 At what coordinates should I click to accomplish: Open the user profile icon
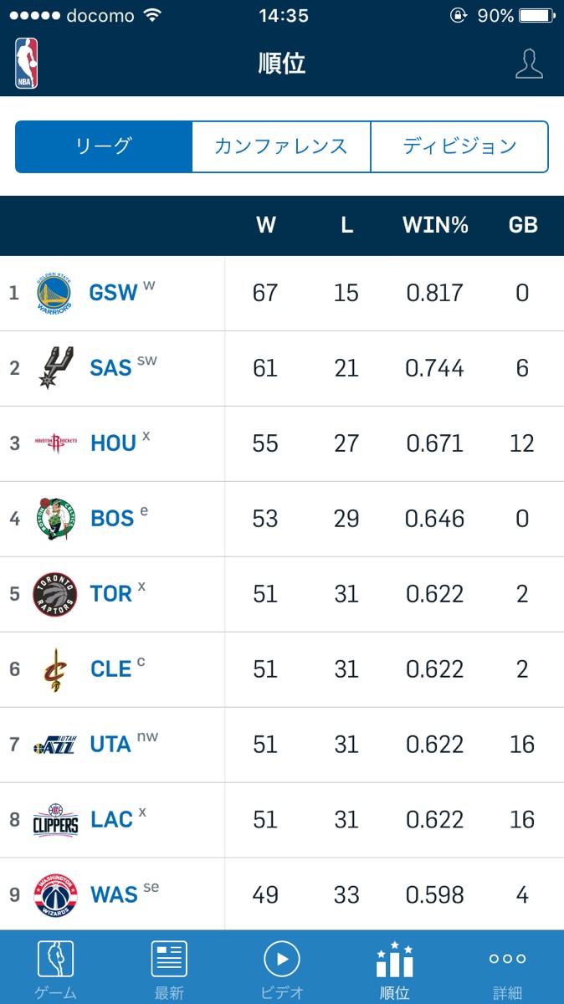(x=529, y=64)
